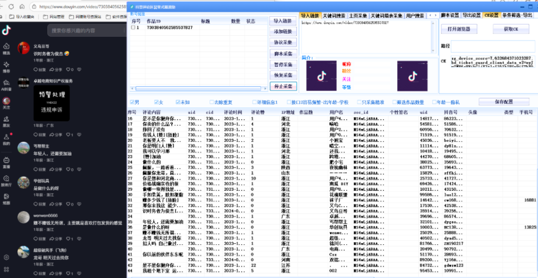The image size is (538, 278).
Task: Open Douyin settings hexagon icon at sidebar bottom
Action: (6, 257)
